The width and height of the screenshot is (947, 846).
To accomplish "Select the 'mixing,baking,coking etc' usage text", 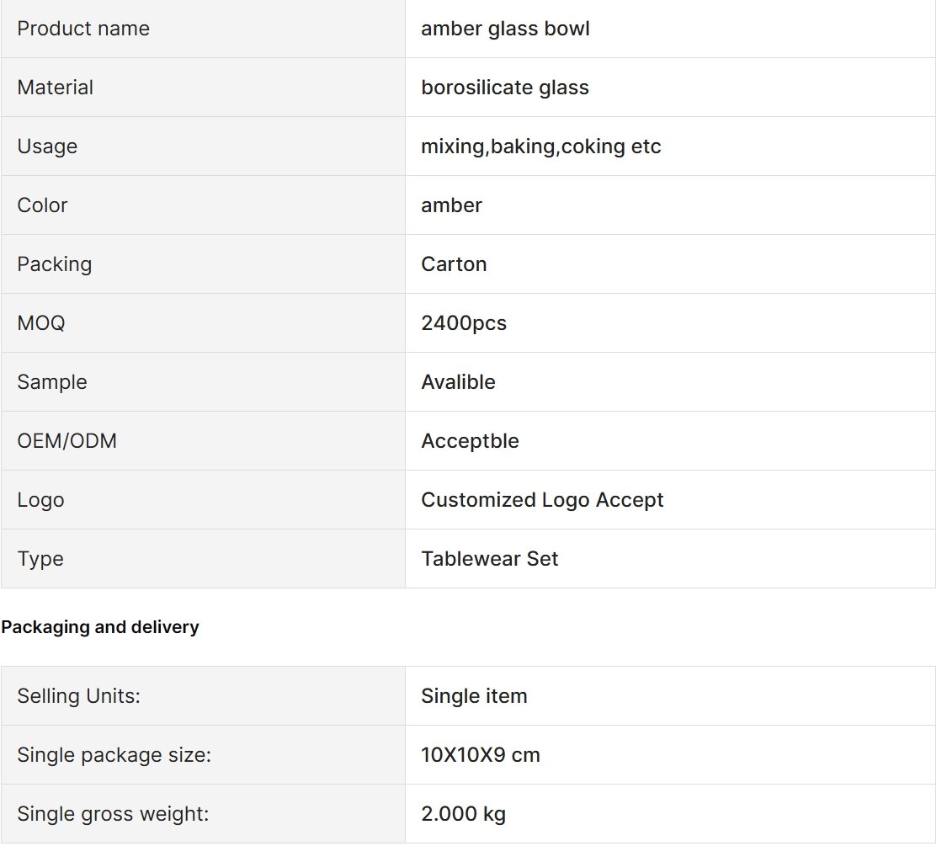I will click(x=540, y=146).
